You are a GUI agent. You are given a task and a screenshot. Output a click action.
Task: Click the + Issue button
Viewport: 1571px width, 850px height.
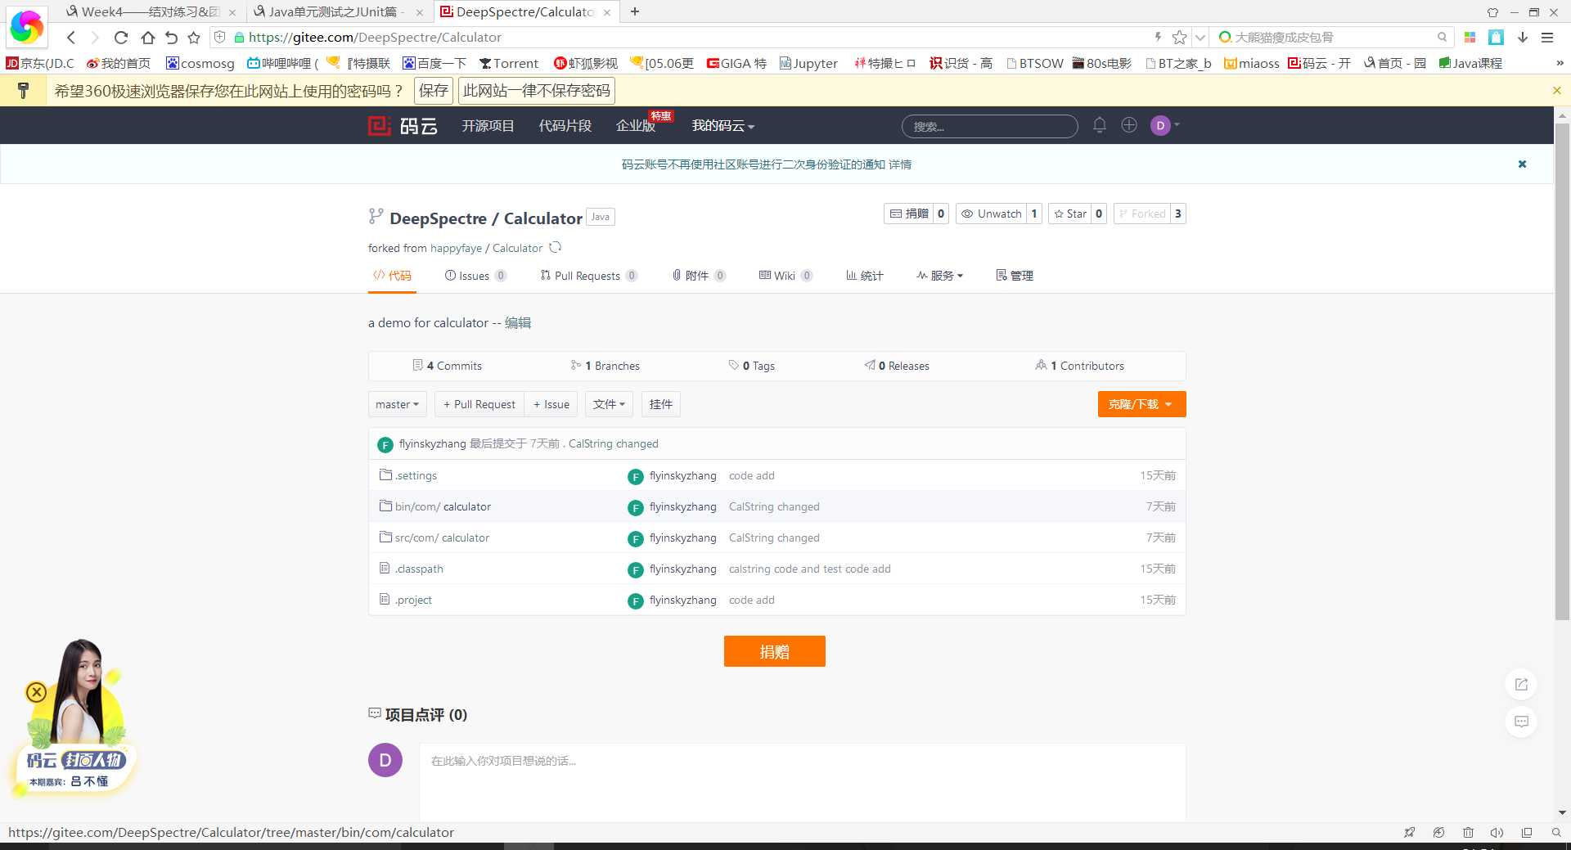pyautogui.click(x=551, y=404)
